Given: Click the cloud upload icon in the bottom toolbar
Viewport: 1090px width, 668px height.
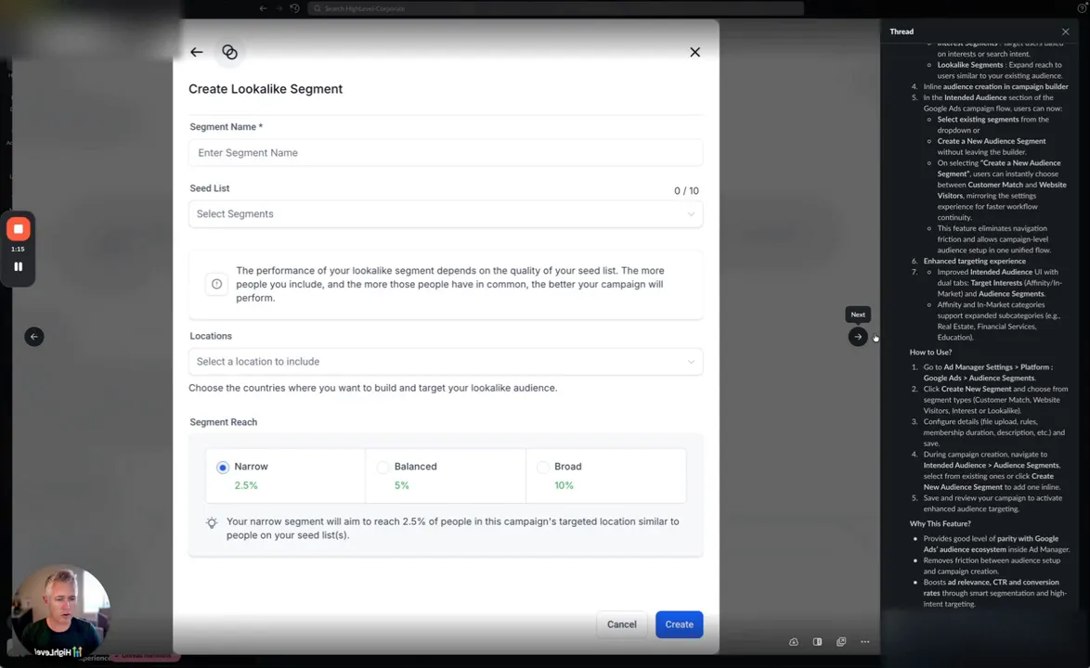Looking at the screenshot, I should tap(794, 641).
